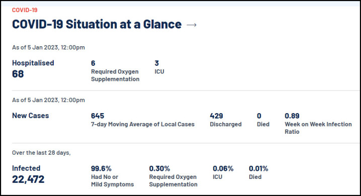The height and width of the screenshot is (196, 361).
Task: Click the 99.6% Had No or Mild Symptoms
Action: tap(112, 176)
